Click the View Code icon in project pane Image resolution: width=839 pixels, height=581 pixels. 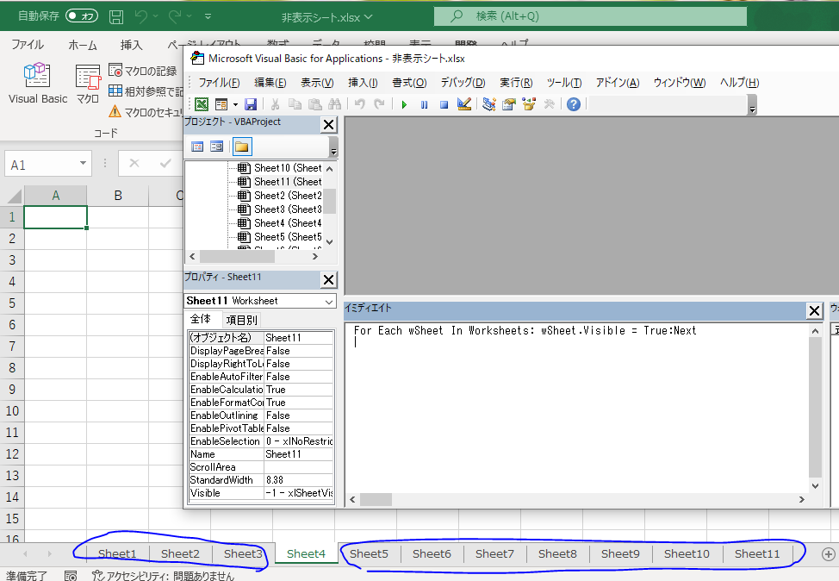pos(197,147)
